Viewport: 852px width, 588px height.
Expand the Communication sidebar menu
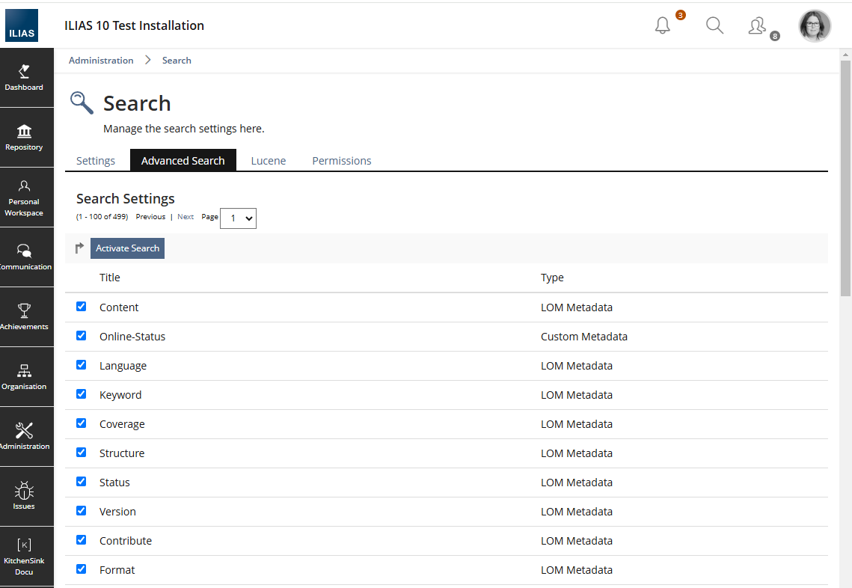[25, 257]
